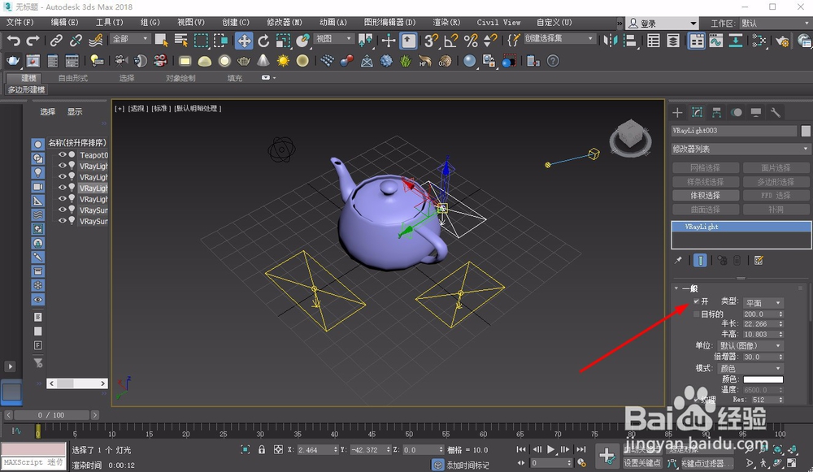Open the Civil View menu

pyautogui.click(x=499, y=22)
